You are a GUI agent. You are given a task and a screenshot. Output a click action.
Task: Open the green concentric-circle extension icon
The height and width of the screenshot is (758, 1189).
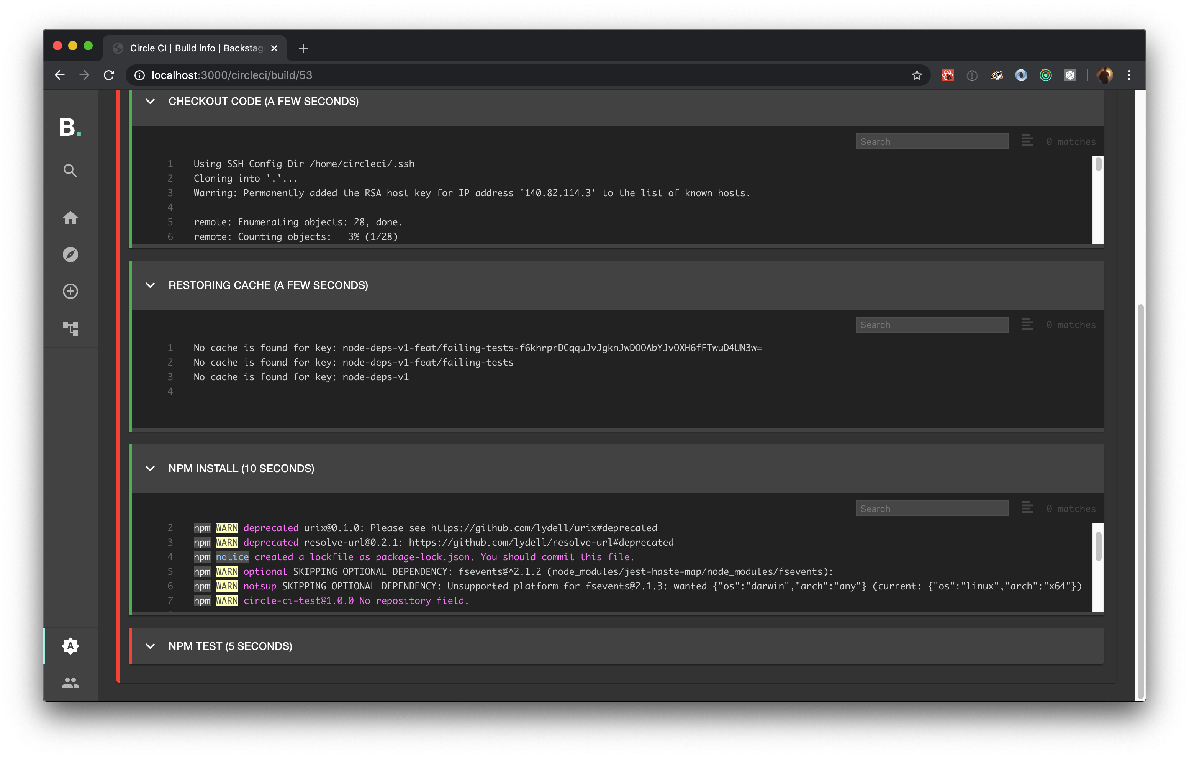(1046, 75)
